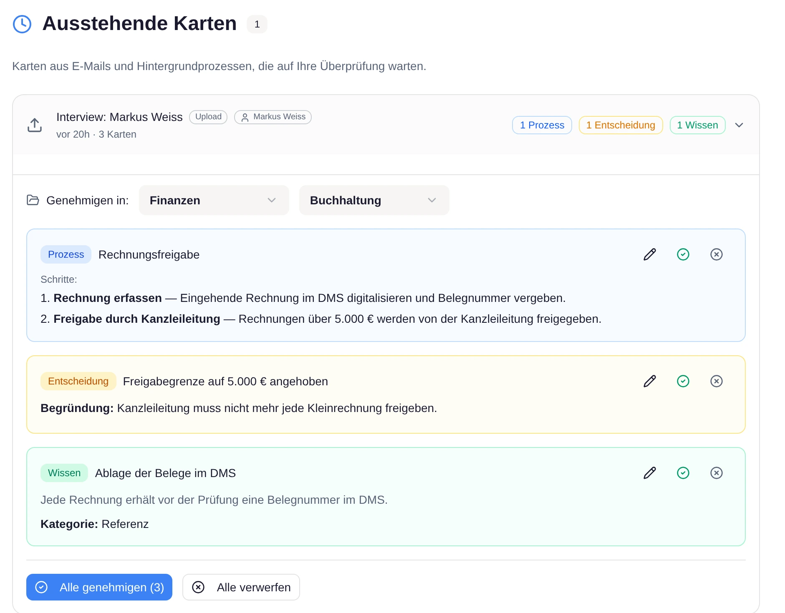
Task: Edit the Freigabegrenze decision card
Action: [650, 381]
